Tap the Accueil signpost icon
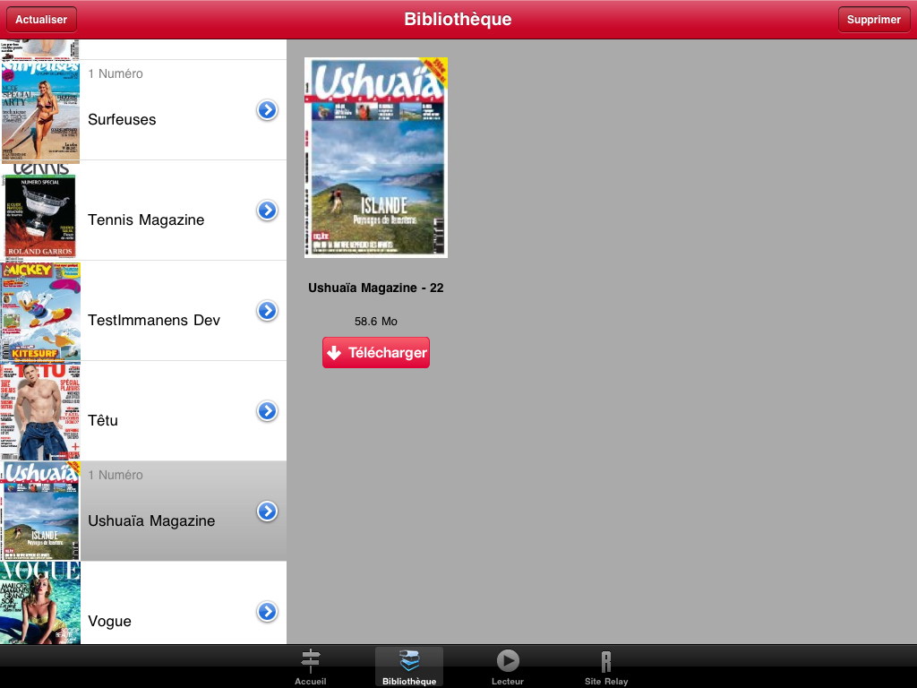Viewport: 917px width, 688px height. [311, 661]
